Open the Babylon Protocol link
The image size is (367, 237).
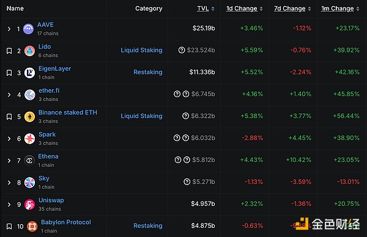(x=66, y=222)
